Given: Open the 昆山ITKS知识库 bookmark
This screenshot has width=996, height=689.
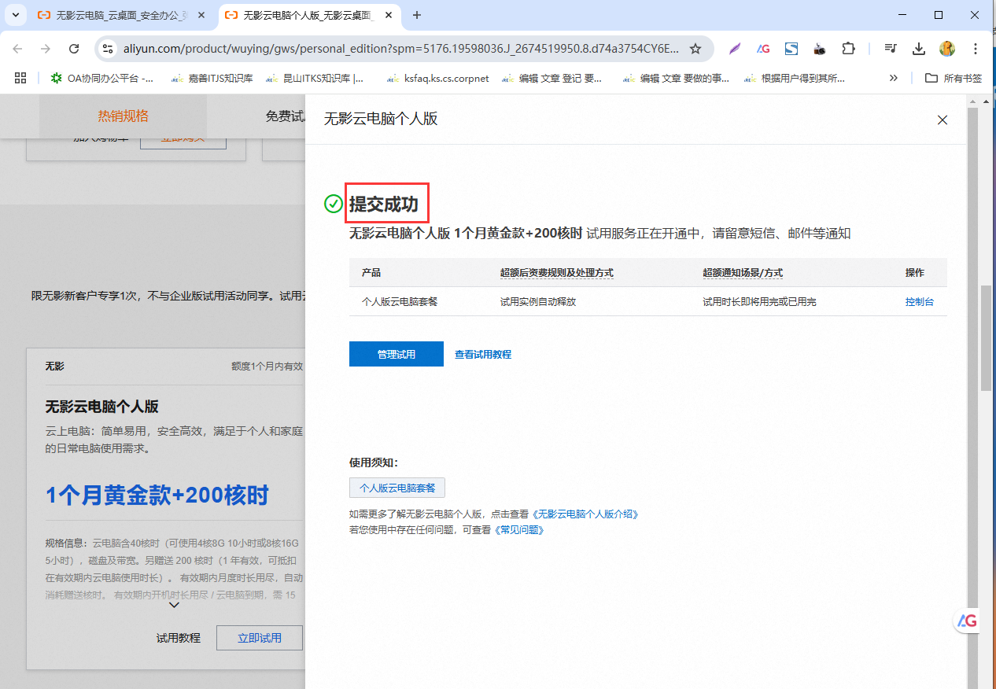Looking at the screenshot, I should click(315, 78).
